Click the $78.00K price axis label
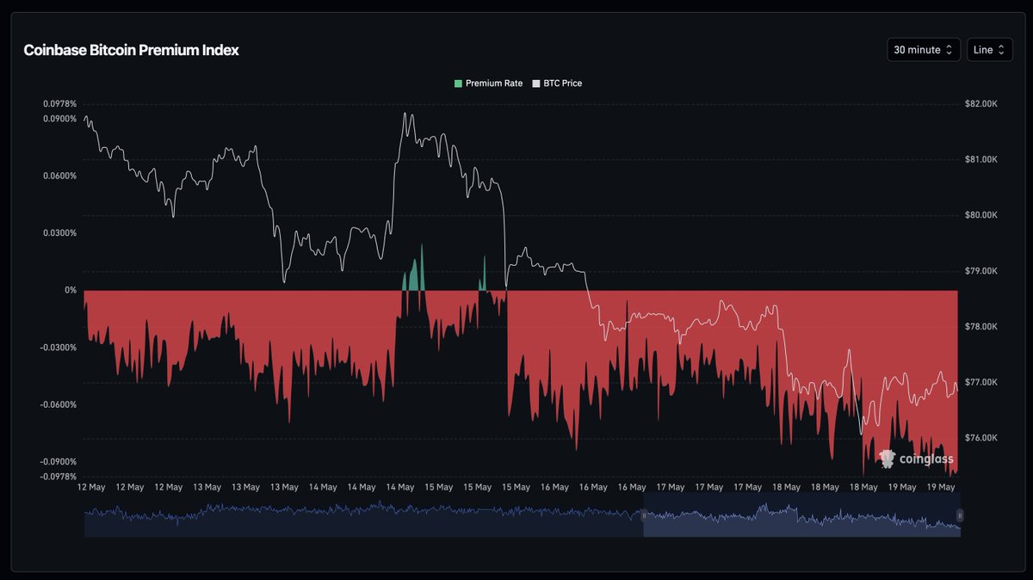The width and height of the screenshot is (1033, 580). coord(981,327)
